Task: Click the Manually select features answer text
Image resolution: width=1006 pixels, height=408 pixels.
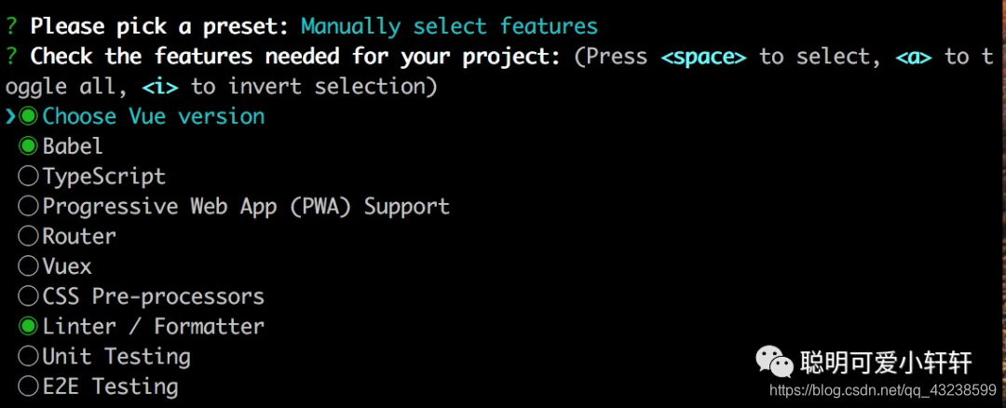Action: pos(449,27)
